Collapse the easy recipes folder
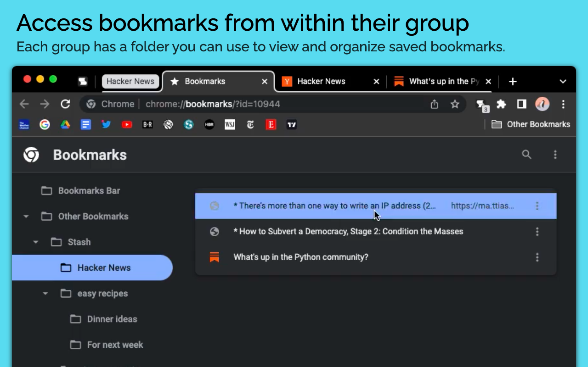The width and height of the screenshot is (588, 367). 45,294
